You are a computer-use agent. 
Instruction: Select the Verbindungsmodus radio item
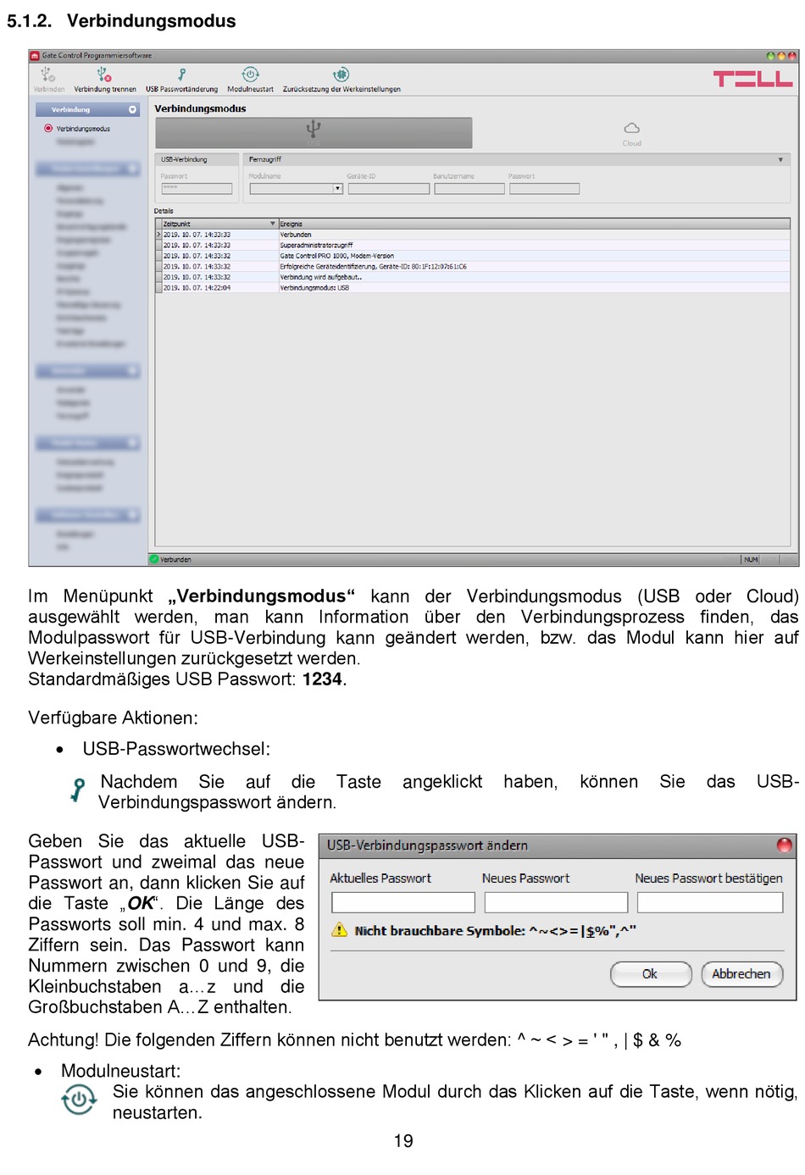[48, 129]
